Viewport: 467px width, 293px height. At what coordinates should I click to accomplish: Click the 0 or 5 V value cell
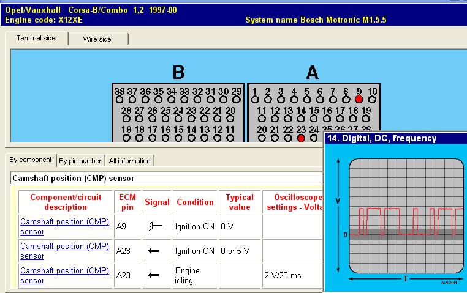tap(240, 251)
